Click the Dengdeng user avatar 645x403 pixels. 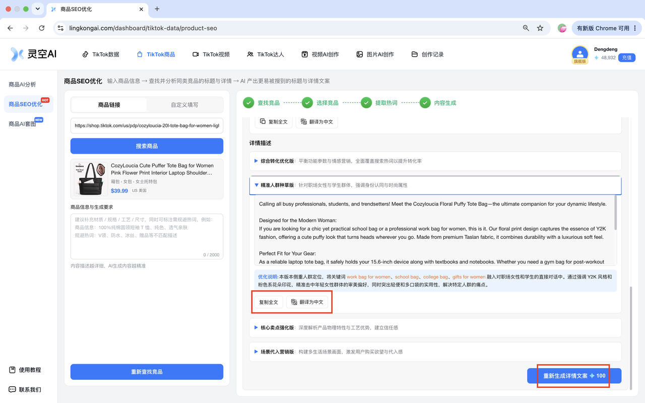pyautogui.click(x=580, y=54)
